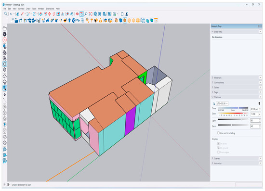Expand the Styles panel
The width and height of the screenshot is (265, 191).
point(213,88)
